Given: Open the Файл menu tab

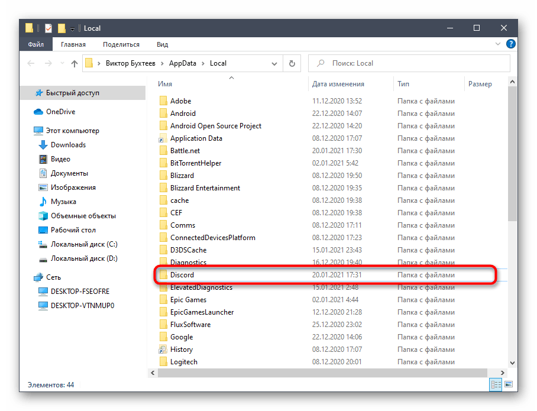Looking at the screenshot, I should pos(36,44).
